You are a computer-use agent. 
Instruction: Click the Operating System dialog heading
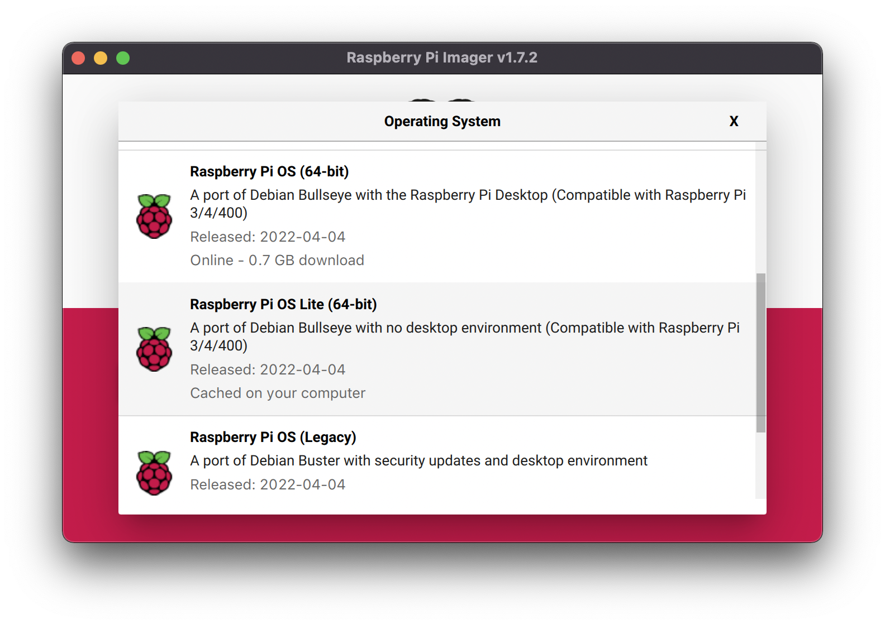pyautogui.click(x=442, y=121)
